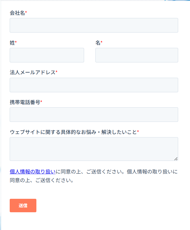Click the 名 label above its field
The height and width of the screenshot is (230, 190).
point(98,43)
